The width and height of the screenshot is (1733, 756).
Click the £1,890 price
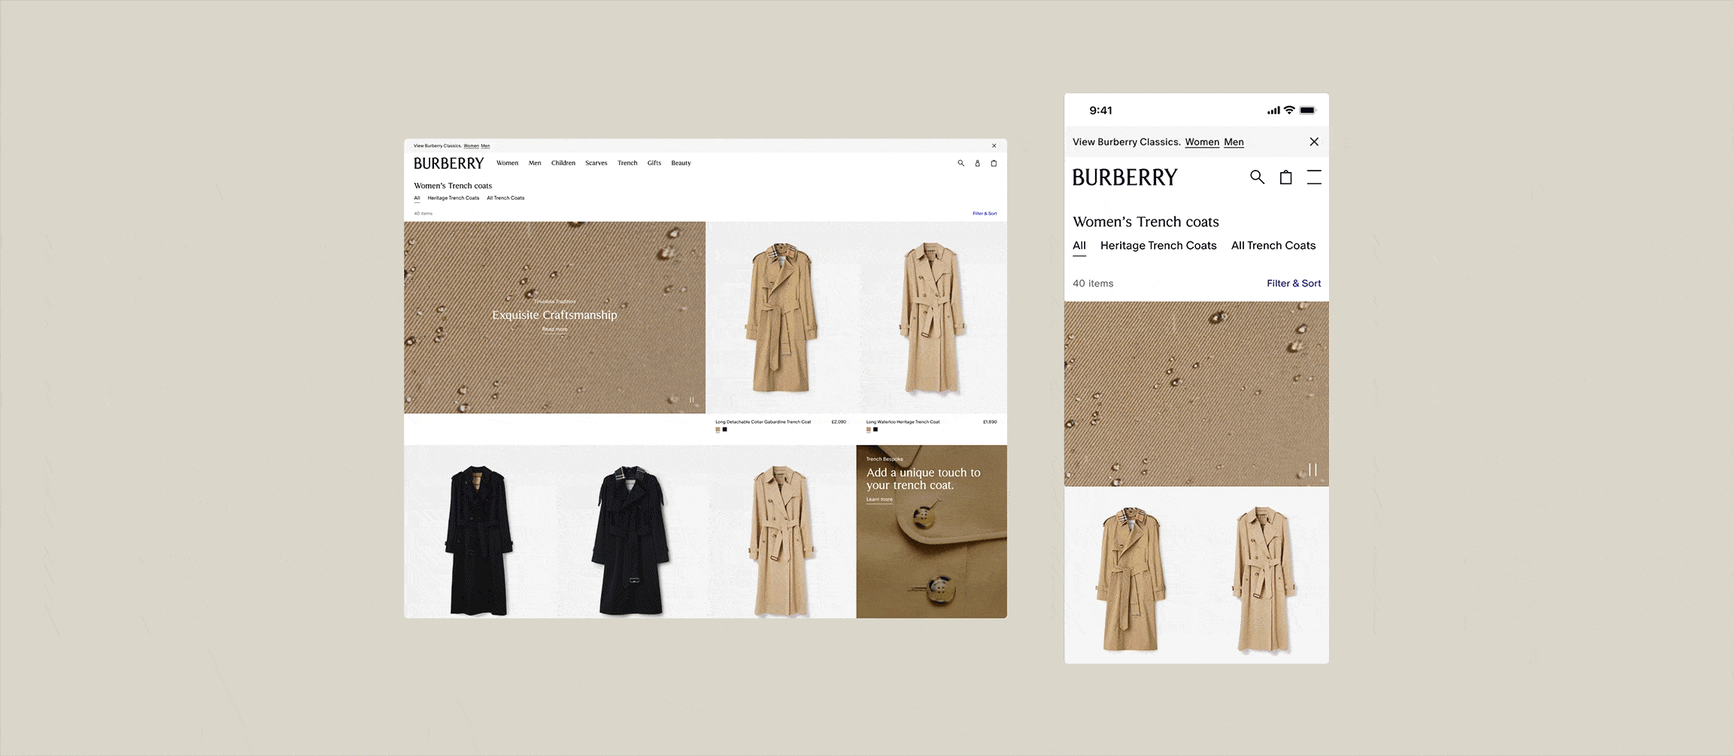click(x=990, y=422)
